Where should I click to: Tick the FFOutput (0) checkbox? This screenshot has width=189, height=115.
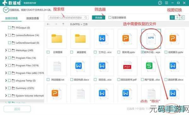coord(9,28)
